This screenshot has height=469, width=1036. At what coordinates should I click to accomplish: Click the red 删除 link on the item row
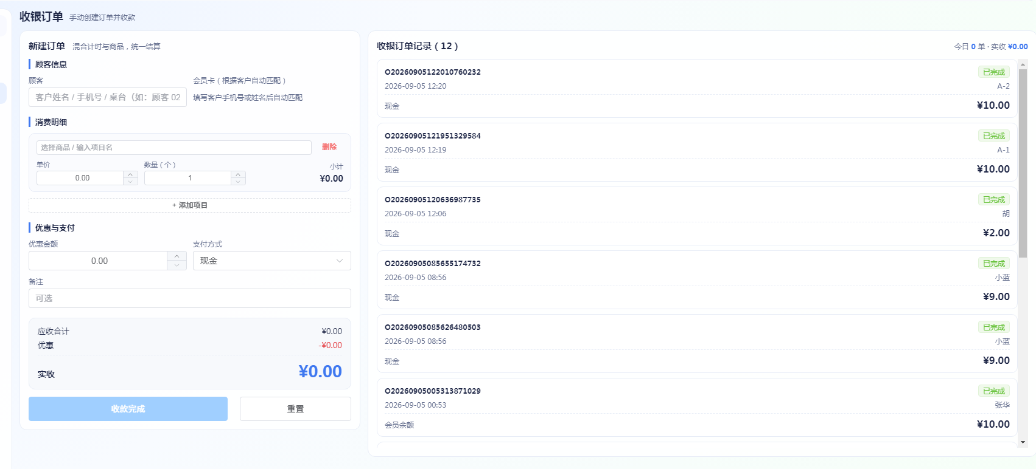329,147
